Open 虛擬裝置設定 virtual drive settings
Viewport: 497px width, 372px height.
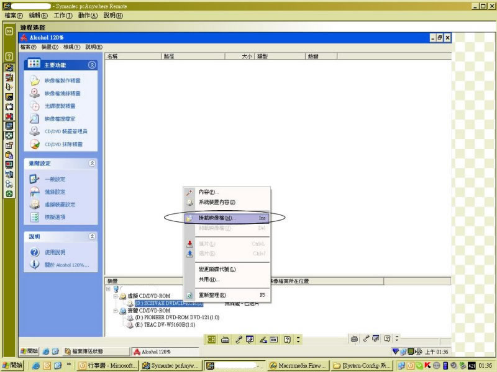pos(60,205)
